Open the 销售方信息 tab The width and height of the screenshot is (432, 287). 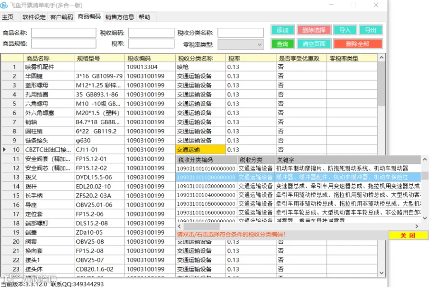click(x=120, y=17)
